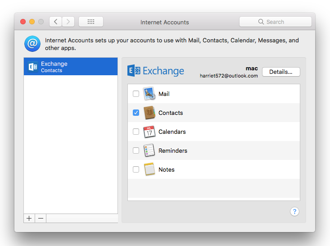330x246 pixels.
Task: Select the Exchange account in sidebar
Action: coord(70,67)
